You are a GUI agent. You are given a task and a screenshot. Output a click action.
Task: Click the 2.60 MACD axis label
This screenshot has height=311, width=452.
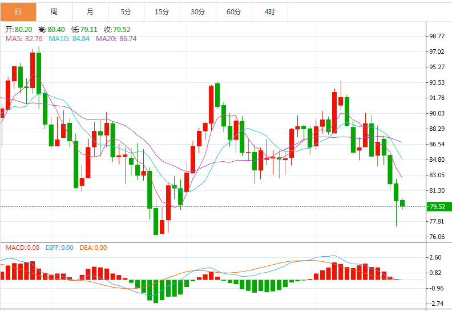(x=435, y=257)
